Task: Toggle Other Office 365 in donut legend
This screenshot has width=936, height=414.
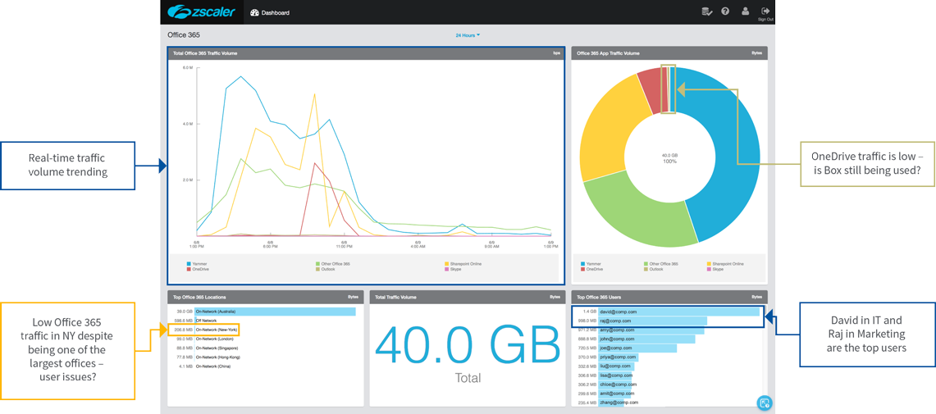Action: tap(661, 263)
